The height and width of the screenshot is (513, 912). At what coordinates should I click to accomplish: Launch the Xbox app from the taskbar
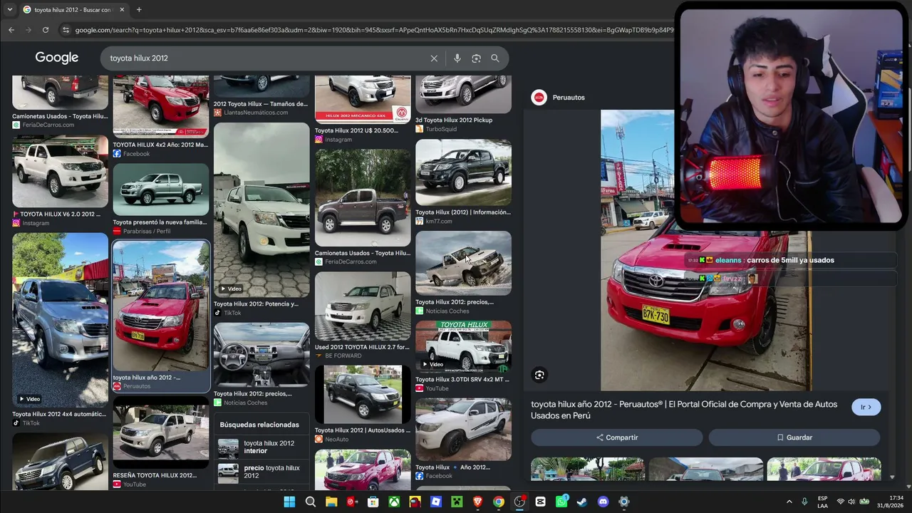point(394,502)
